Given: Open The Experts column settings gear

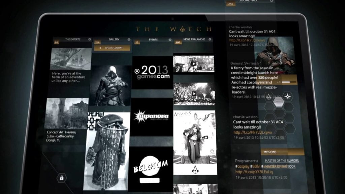Looking at the screenshot, I should tap(90, 39).
